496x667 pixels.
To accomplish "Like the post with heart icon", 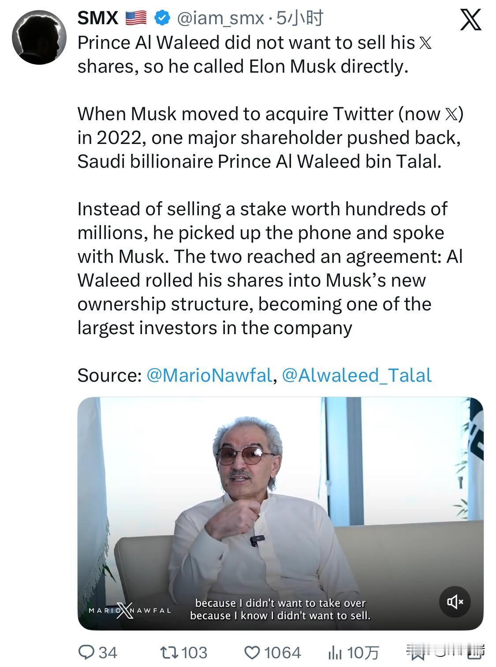I will point(252,652).
